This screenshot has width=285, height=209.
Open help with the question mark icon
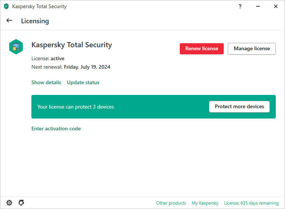coord(240,6)
